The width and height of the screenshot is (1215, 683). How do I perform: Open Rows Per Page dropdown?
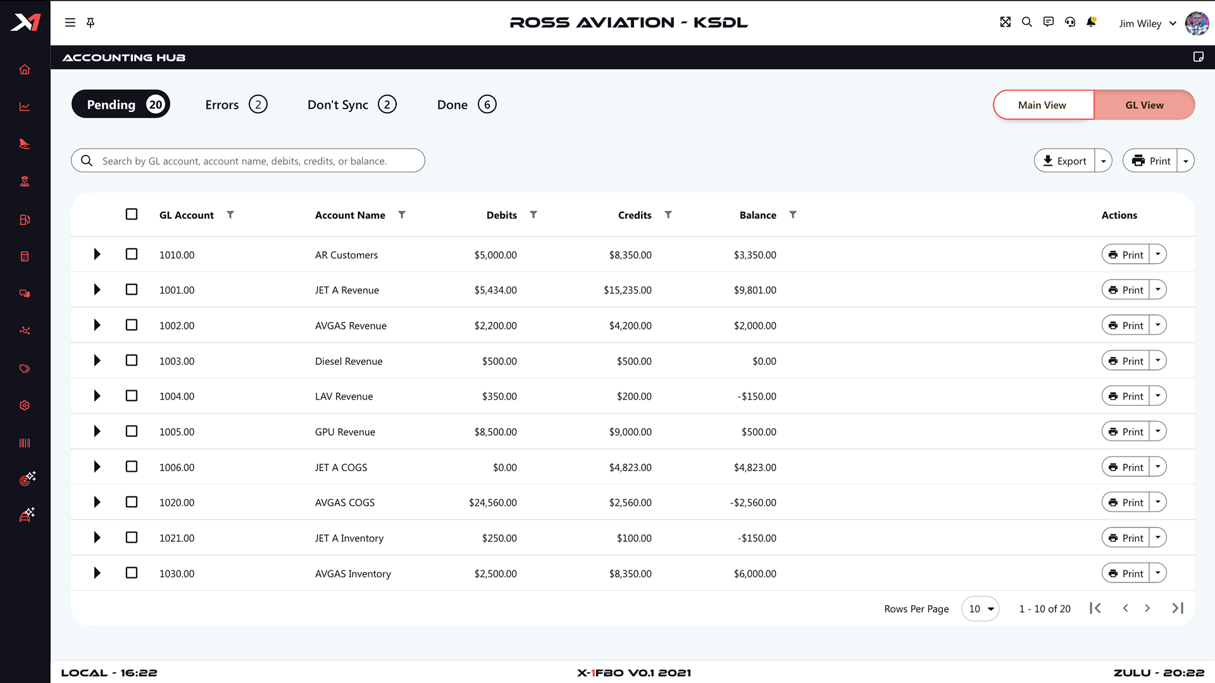point(980,609)
